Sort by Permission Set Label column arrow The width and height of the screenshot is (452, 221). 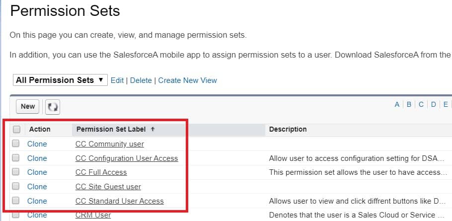(152, 129)
